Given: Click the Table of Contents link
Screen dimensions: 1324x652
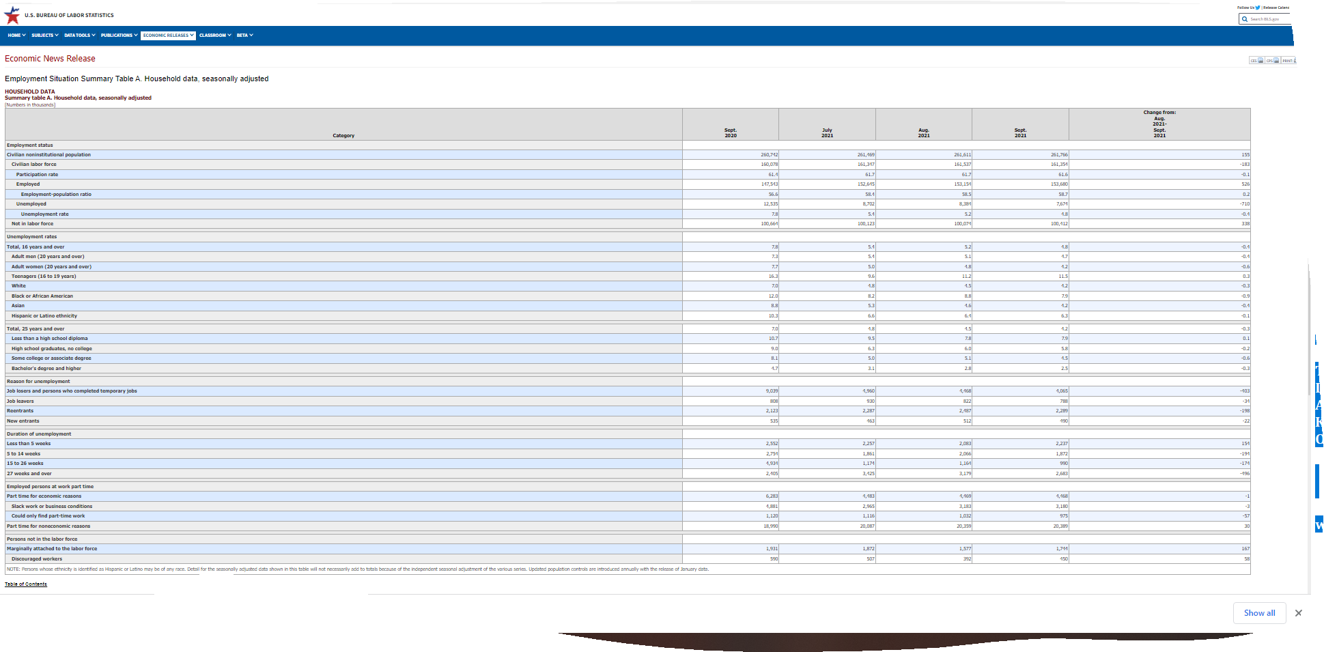Looking at the screenshot, I should [26, 584].
